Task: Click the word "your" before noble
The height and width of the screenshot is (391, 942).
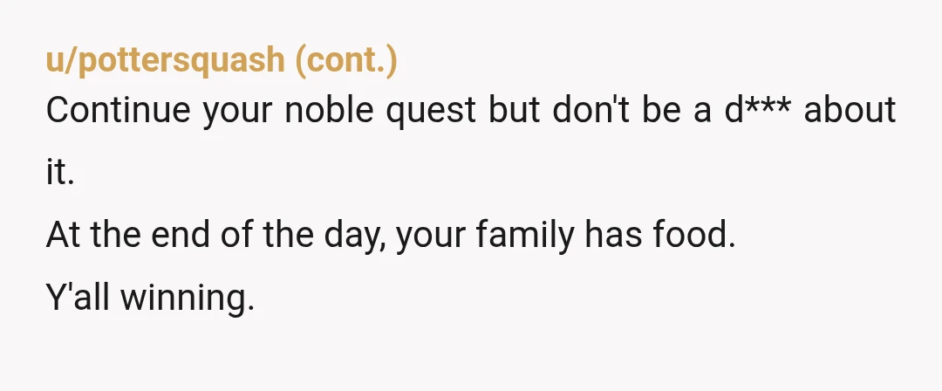Action: click(x=237, y=113)
